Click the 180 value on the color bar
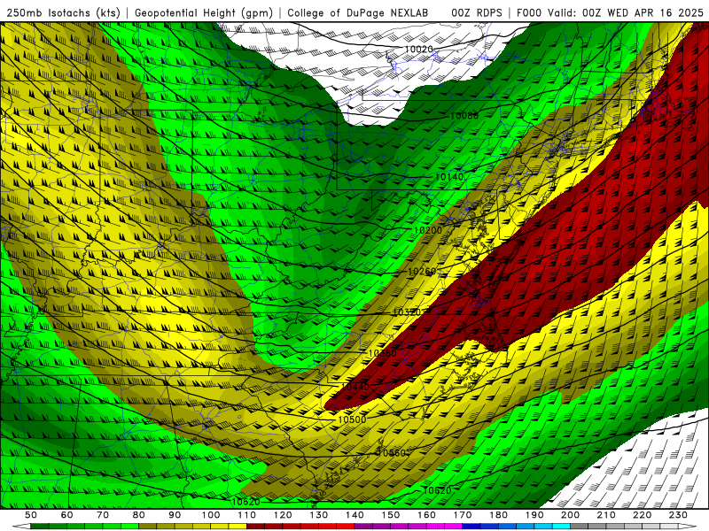The height and width of the screenshot is (531, 709). 498,515
